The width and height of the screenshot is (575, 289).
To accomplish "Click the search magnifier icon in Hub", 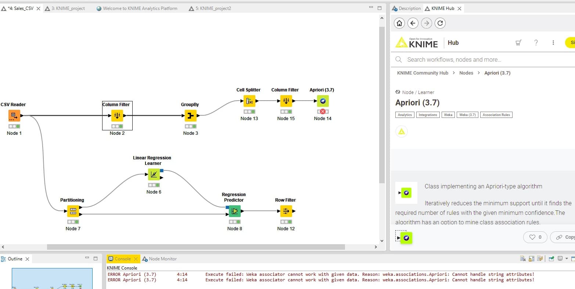I will [x=399, y=59].
